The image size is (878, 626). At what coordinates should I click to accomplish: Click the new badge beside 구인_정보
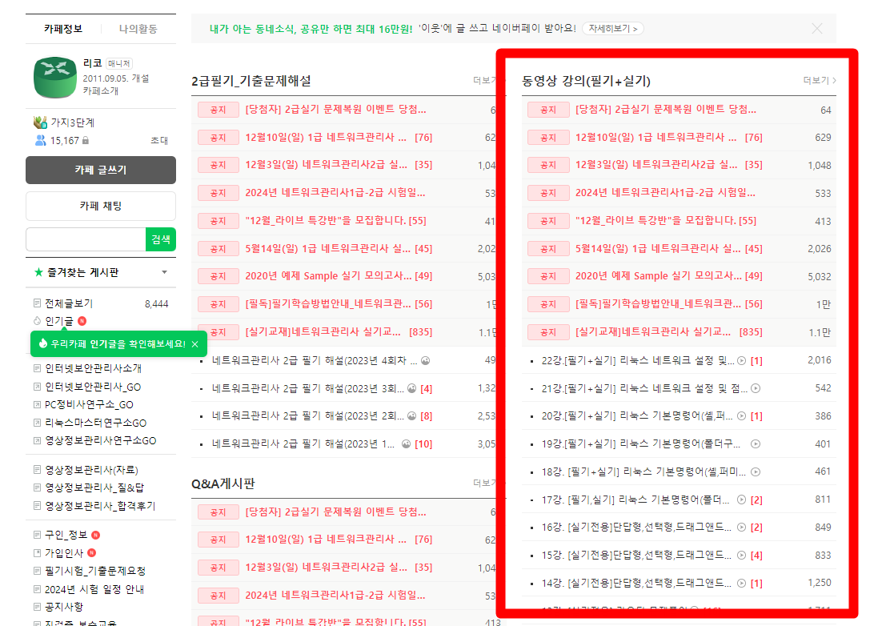[x=96, y=535]
